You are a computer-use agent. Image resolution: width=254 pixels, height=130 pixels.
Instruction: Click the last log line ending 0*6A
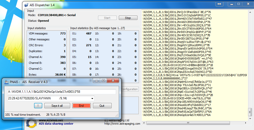[x=177, y=115]
